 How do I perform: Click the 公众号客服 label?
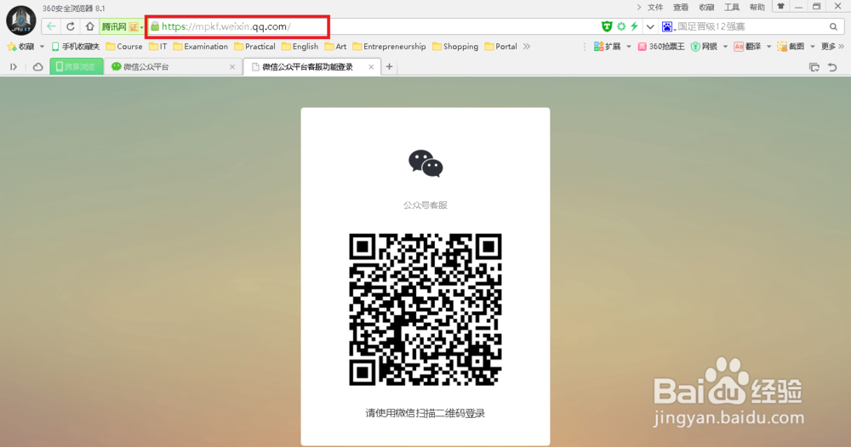pos(425,206)
